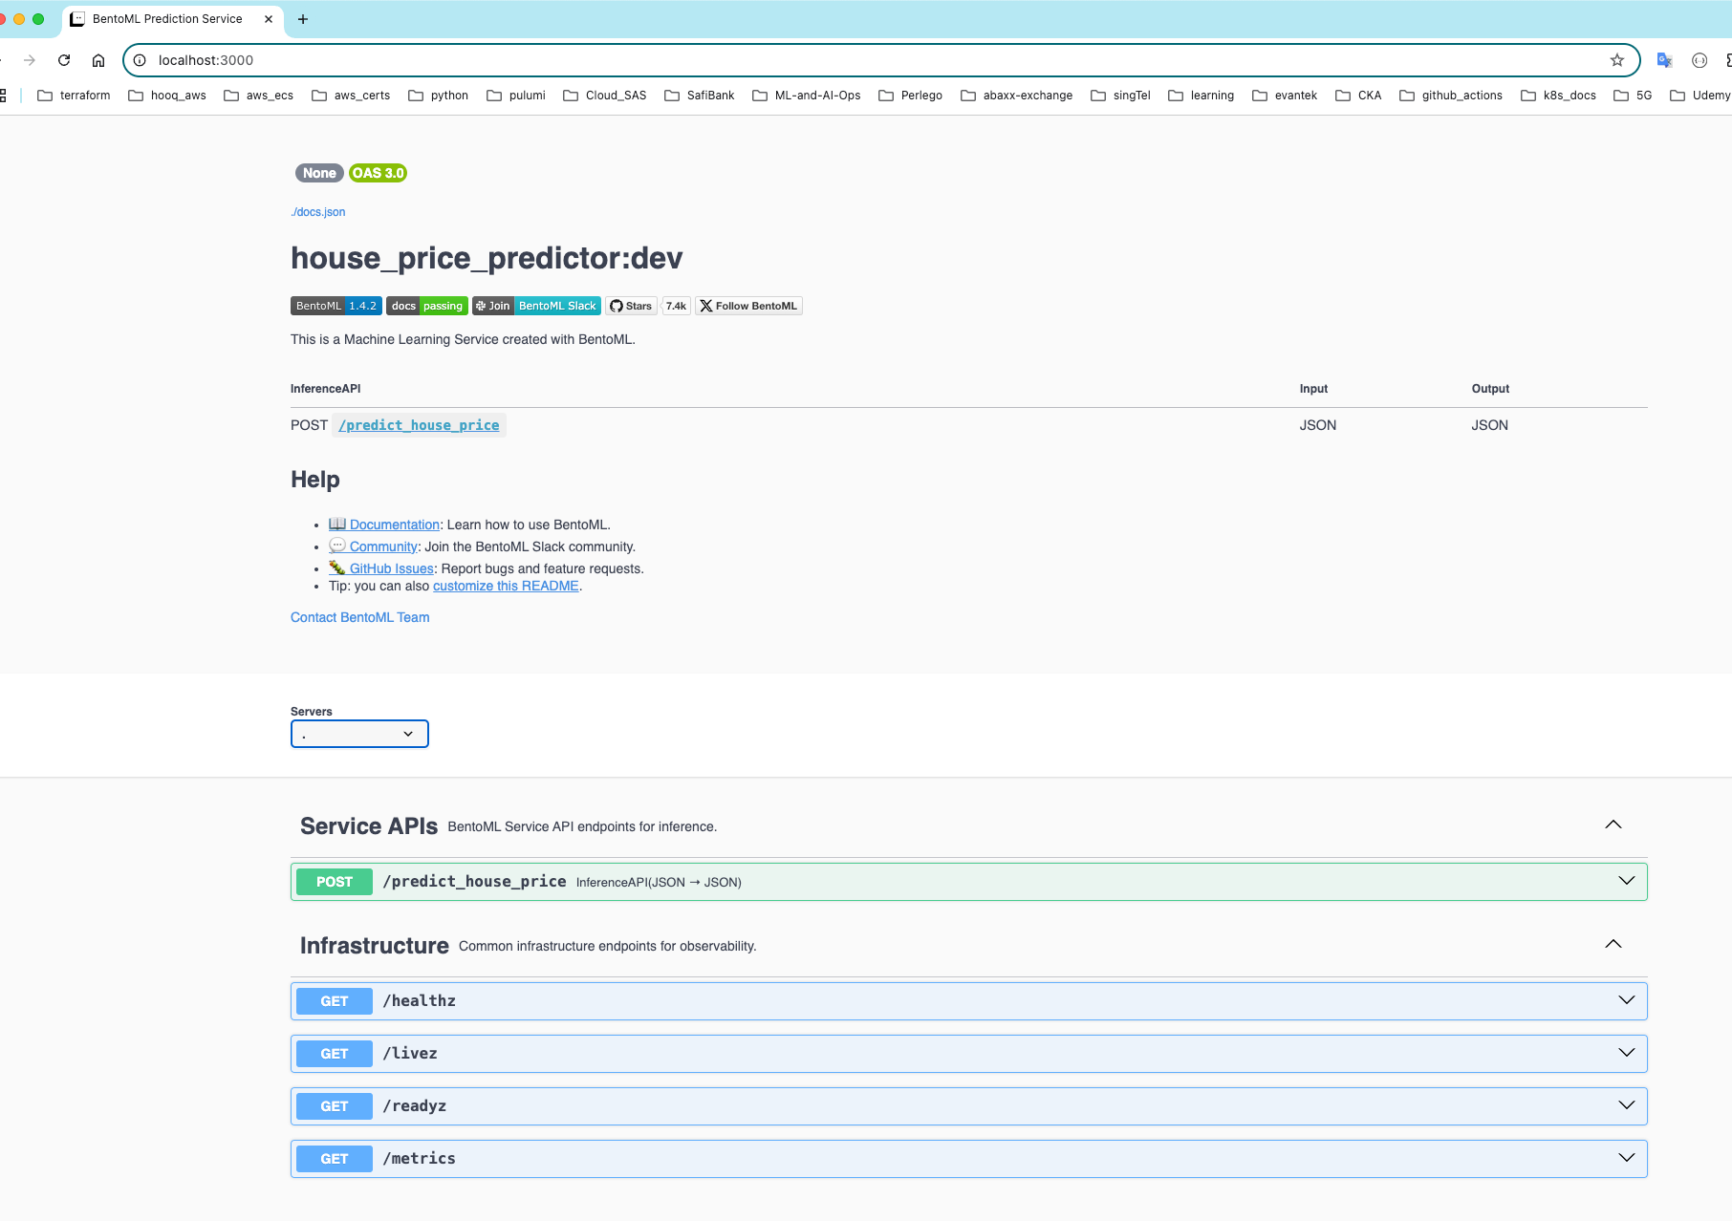Open the terraform bookmarks folder
Viewport: 1732px width, 1221px height.
(74, 96)
